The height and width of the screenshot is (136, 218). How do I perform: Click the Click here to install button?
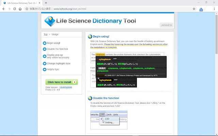62,82
